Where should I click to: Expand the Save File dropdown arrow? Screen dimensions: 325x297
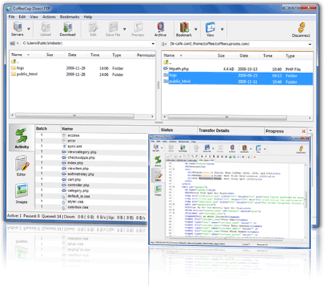click(125, 29)
